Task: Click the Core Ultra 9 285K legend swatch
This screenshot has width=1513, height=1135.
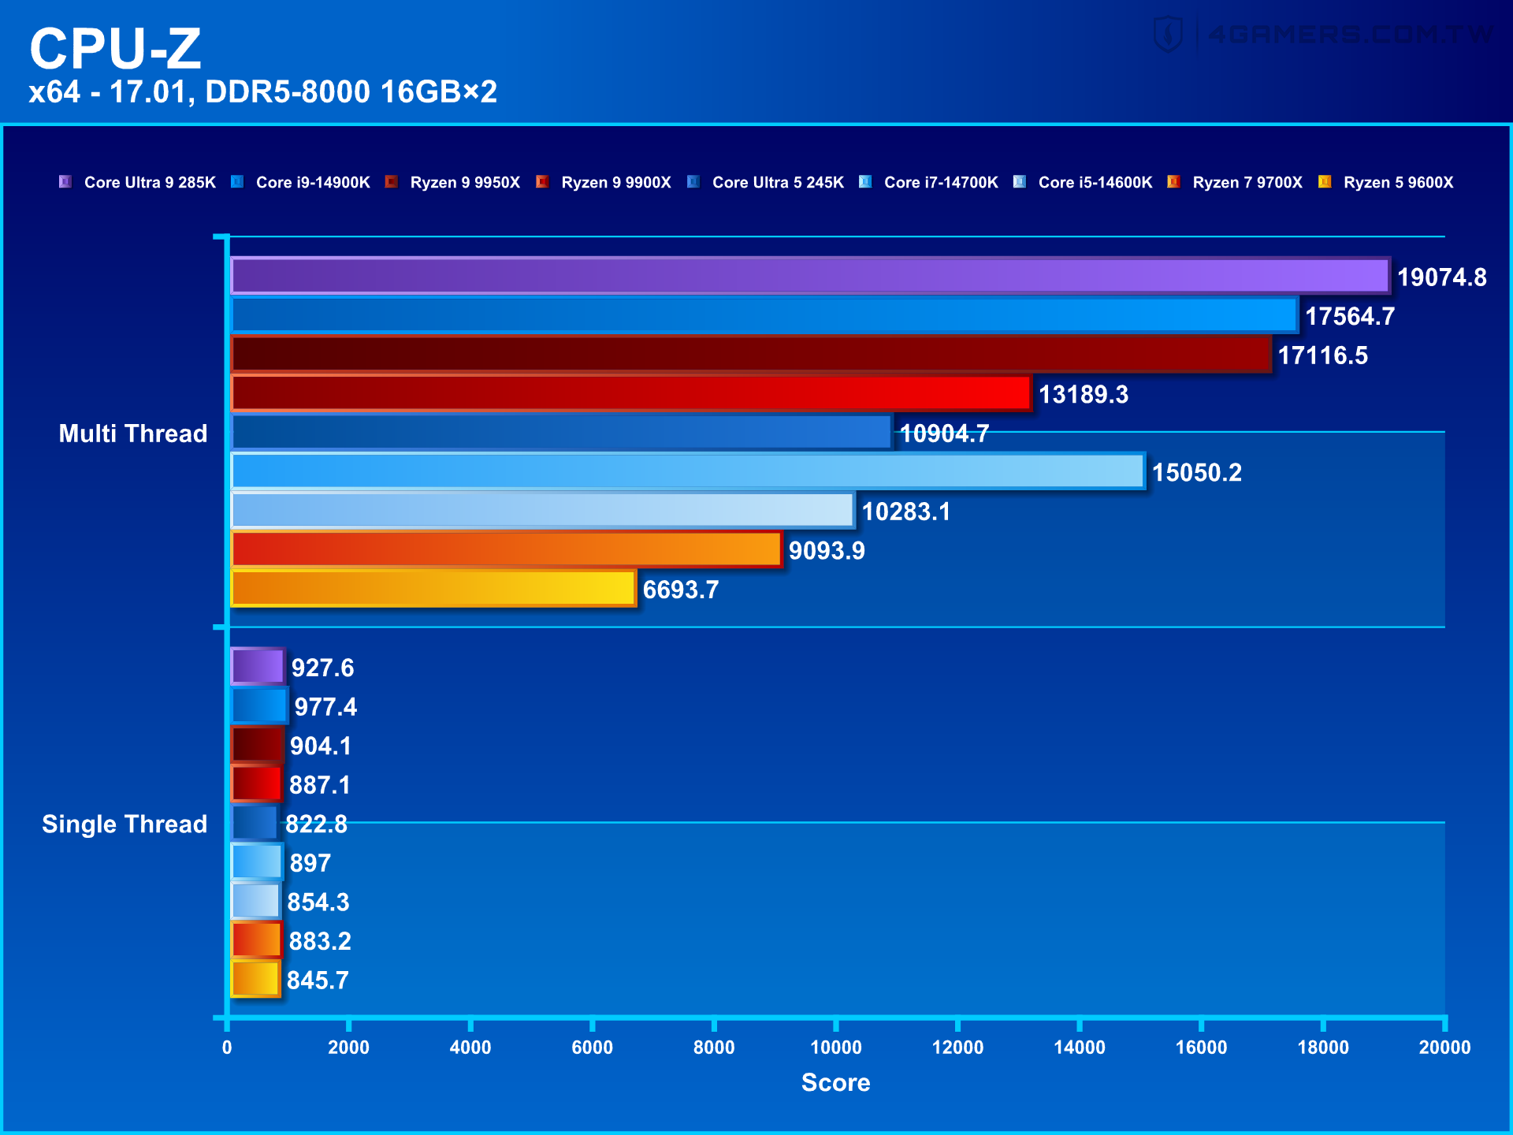Action: 65,182
